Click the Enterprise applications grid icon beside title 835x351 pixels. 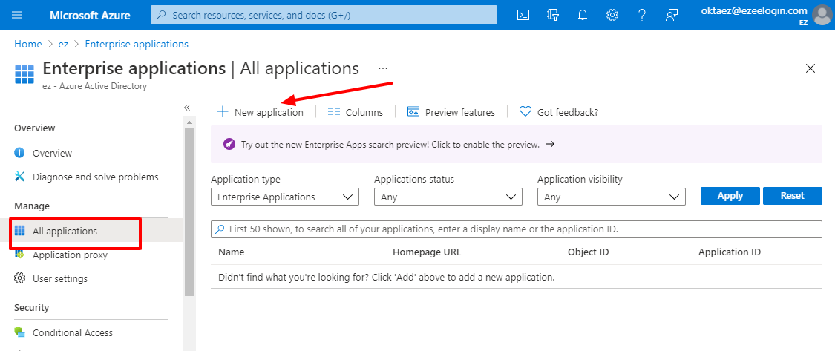tap(24, 74)
